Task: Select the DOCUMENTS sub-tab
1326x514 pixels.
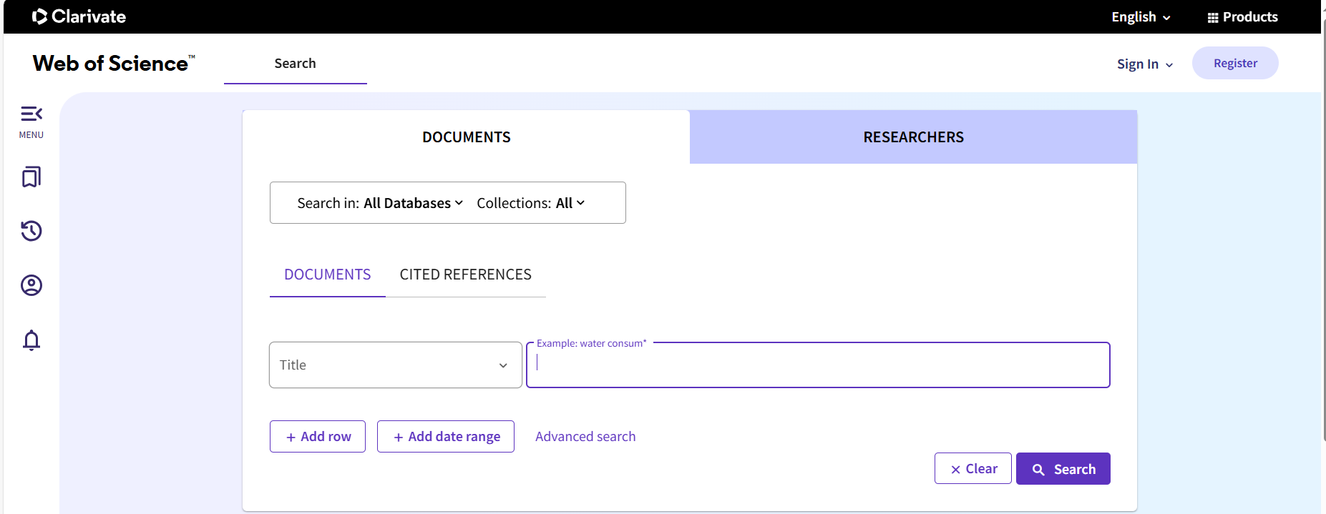Action: 327,275
